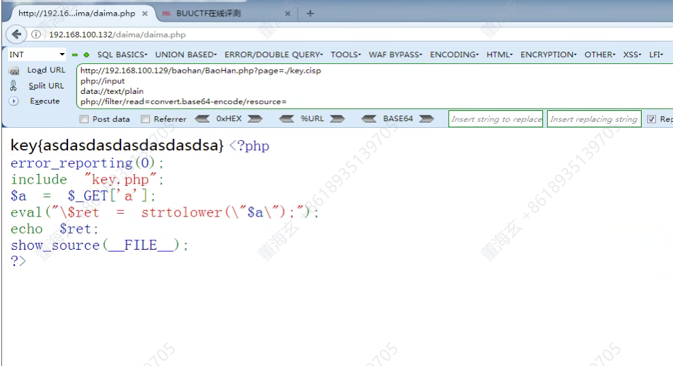Click the php://input line in text area

103,81
